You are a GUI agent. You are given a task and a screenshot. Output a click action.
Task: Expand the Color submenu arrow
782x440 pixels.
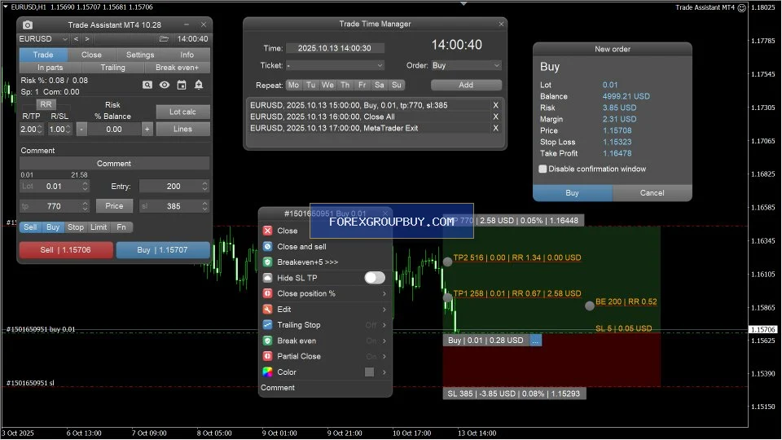[x=384, y=372]
